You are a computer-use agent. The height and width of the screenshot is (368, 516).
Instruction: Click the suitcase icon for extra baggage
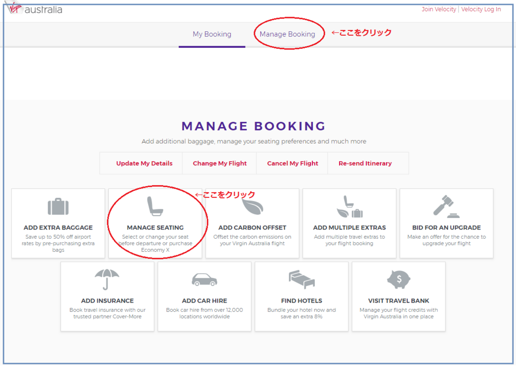(x=58, y=207)
